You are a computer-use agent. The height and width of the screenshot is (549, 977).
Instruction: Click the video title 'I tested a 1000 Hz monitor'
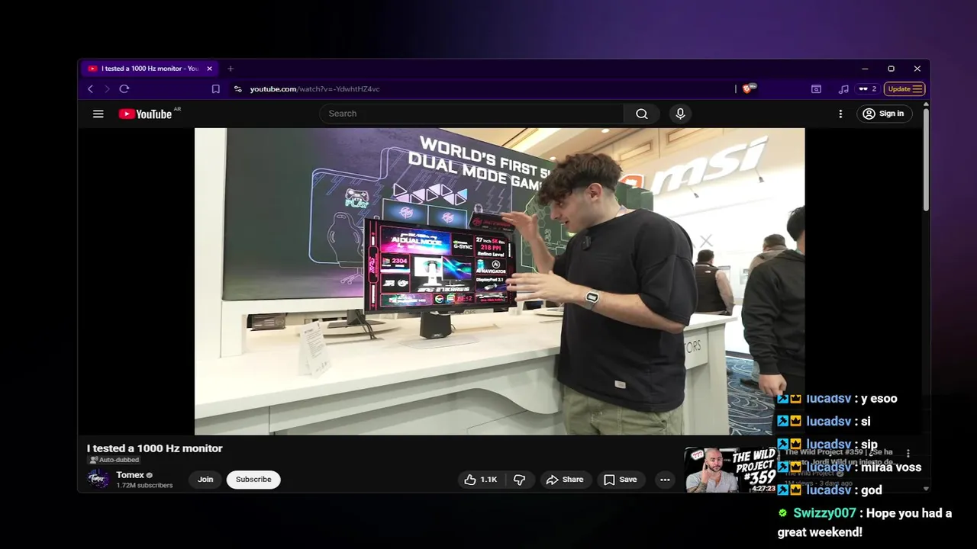155,448
